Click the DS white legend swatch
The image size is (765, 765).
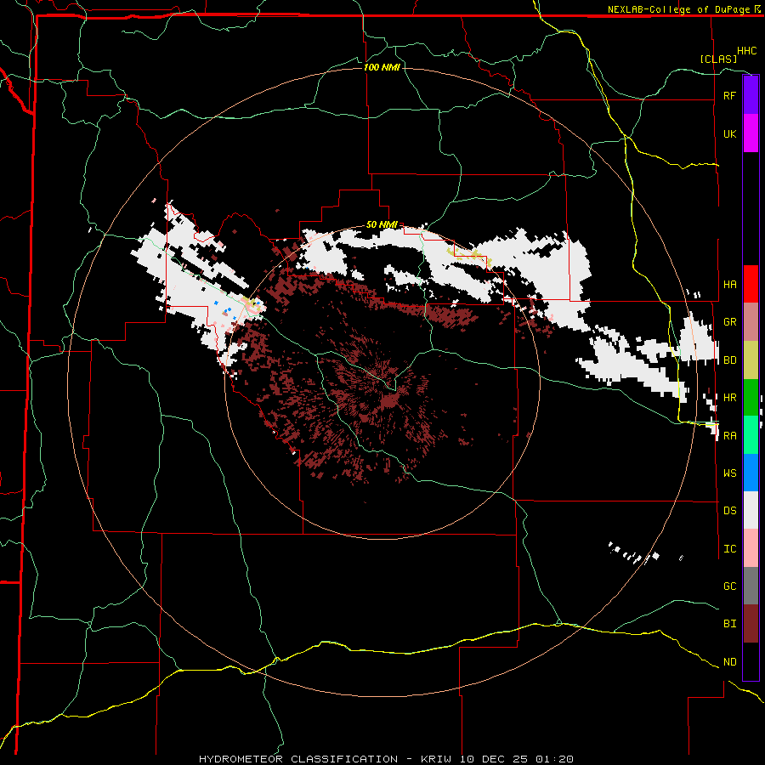click(x=751, y=510)
